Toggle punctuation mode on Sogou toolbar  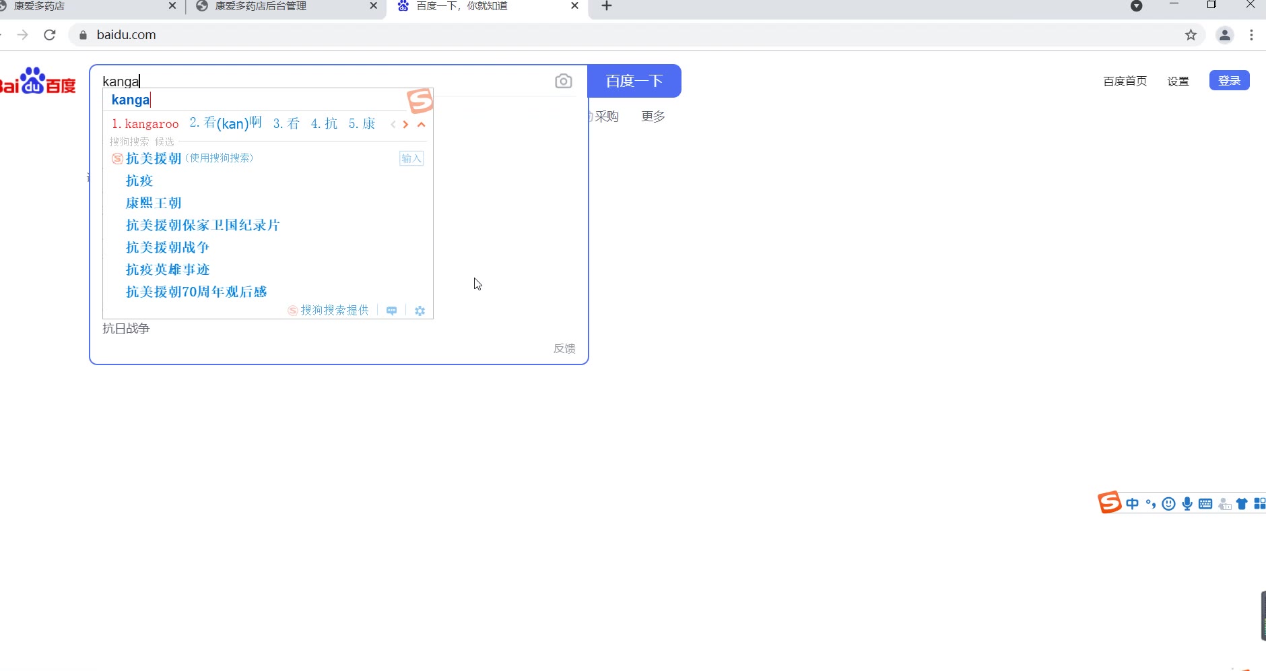pos(1150,504)
